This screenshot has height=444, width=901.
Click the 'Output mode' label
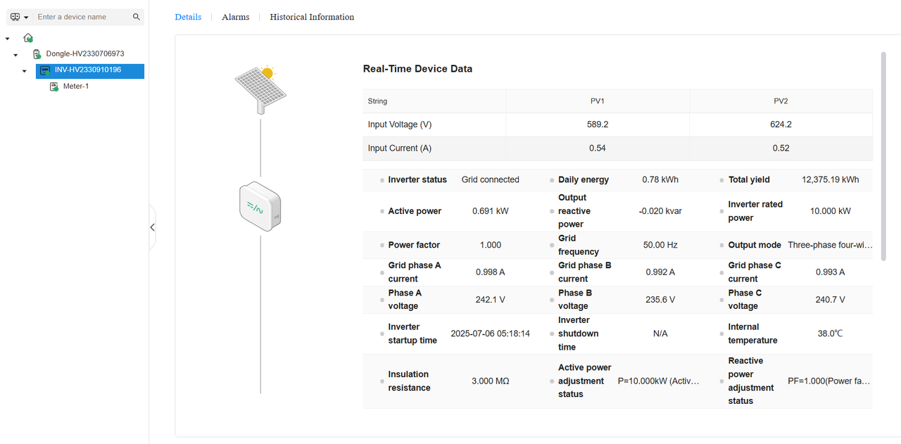tap(755, 245)
